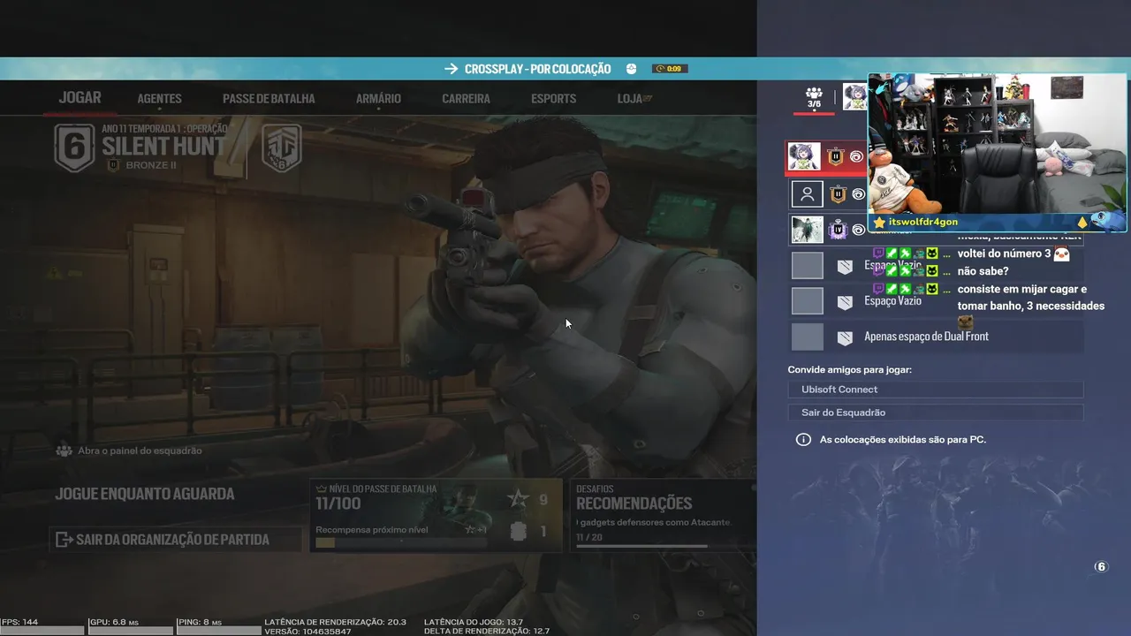1131x636 pixels.
Task: Click the Twitch badge on the 'não sabe?' chat line
Action: click(x=878, y=270)
